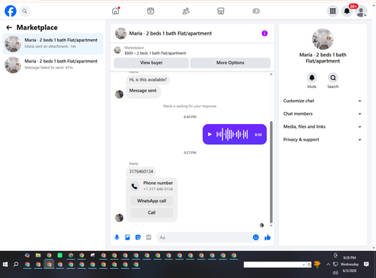Open the volume speaker tray icon
The width and height of the screenshot is (376, 278).
click(x=335, y=273)
